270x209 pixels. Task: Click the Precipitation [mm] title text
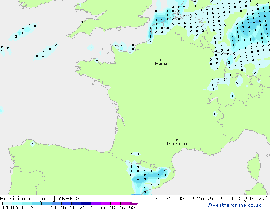28,199
